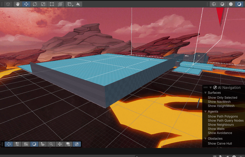Click Show NavMesh option
Screen dimensions: 245x157
(219, 102)
